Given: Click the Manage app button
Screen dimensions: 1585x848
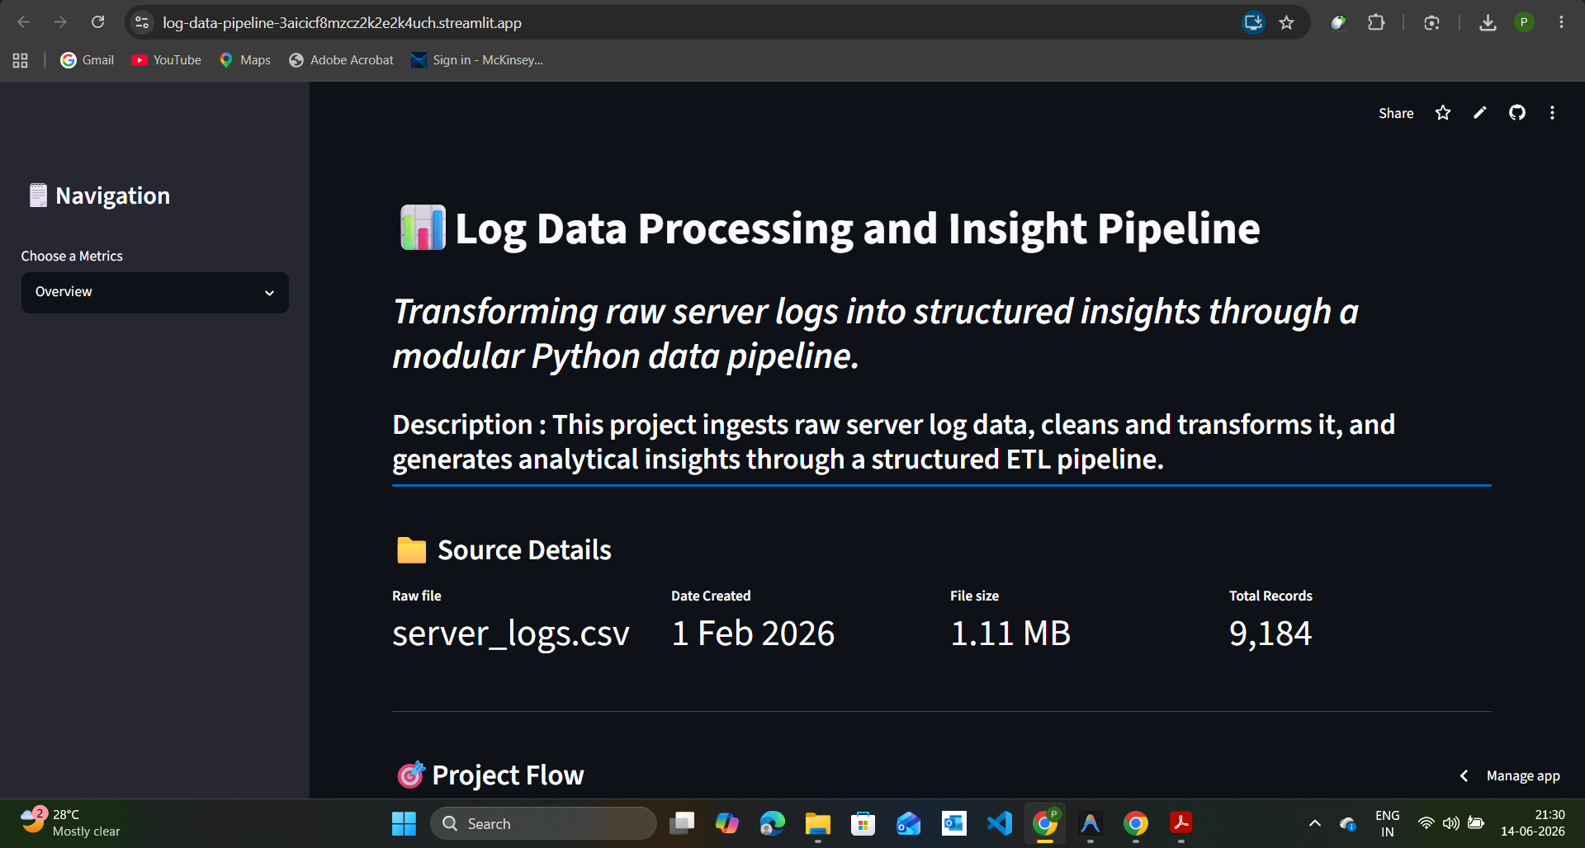Looking at the screenshot, I should (x=1523, y=775).
